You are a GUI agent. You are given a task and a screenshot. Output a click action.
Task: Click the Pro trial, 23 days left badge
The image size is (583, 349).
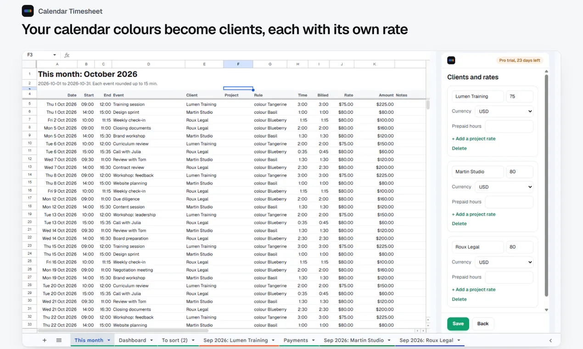520,60
